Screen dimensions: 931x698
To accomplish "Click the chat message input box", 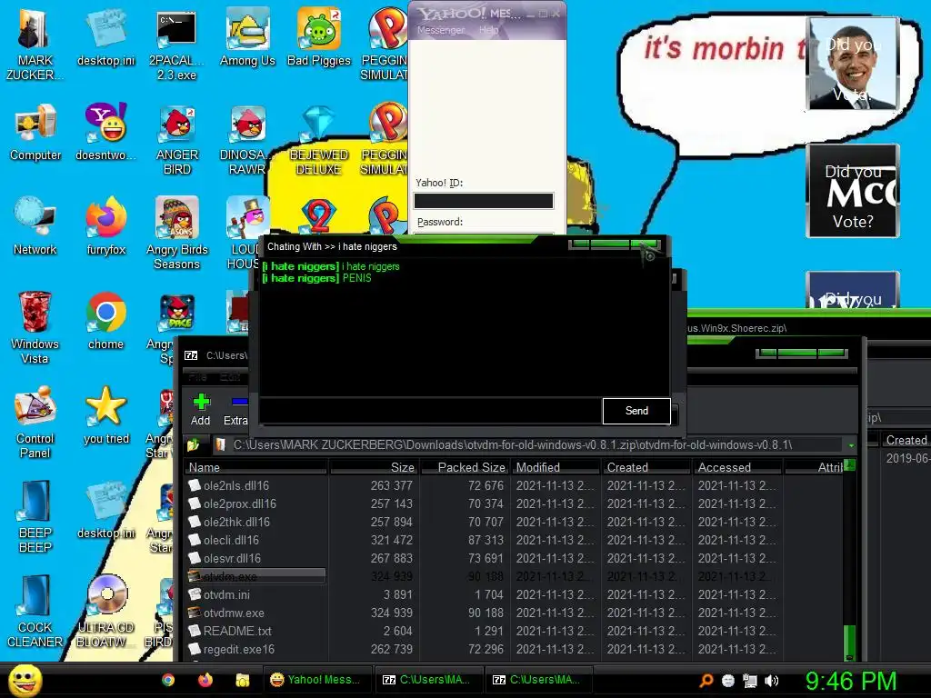I will [430, 411].
